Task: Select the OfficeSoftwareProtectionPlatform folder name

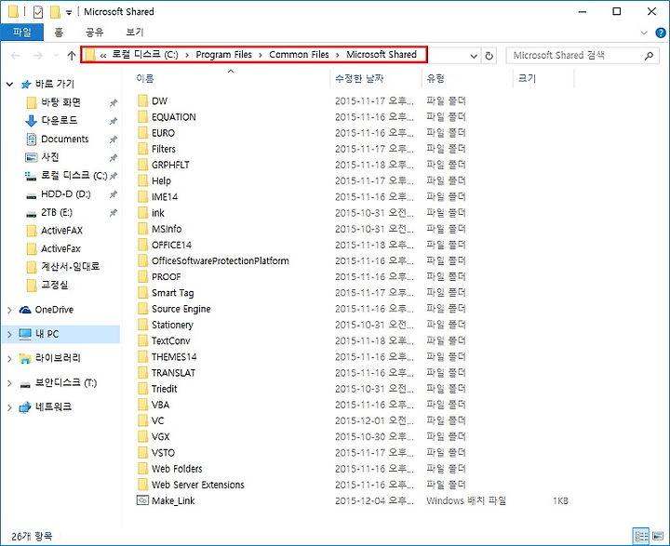Action: point(220,261)
